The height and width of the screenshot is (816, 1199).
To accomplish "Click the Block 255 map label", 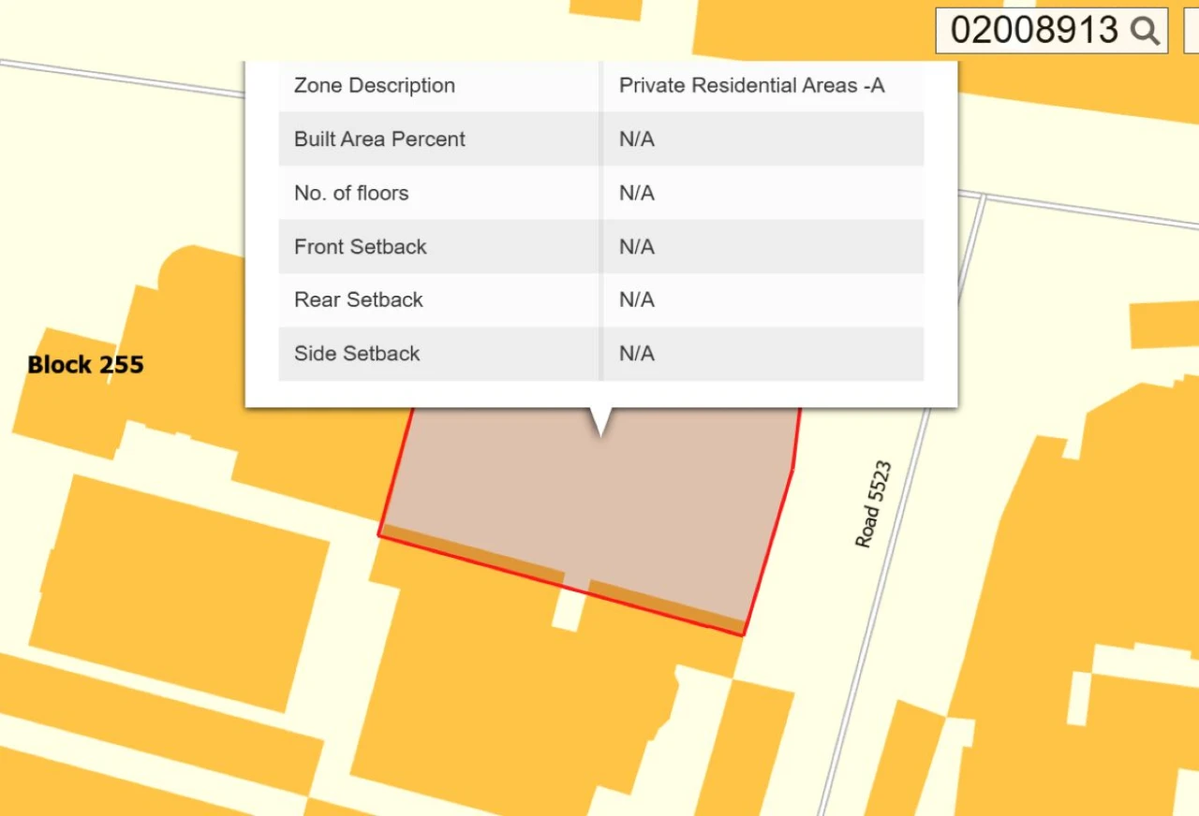I will 85,365.
